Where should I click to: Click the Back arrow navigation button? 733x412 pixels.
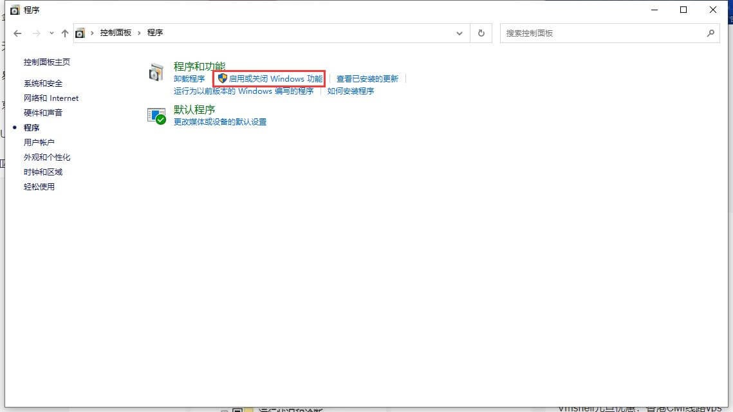pyautogui.click(x=17, y=33)
